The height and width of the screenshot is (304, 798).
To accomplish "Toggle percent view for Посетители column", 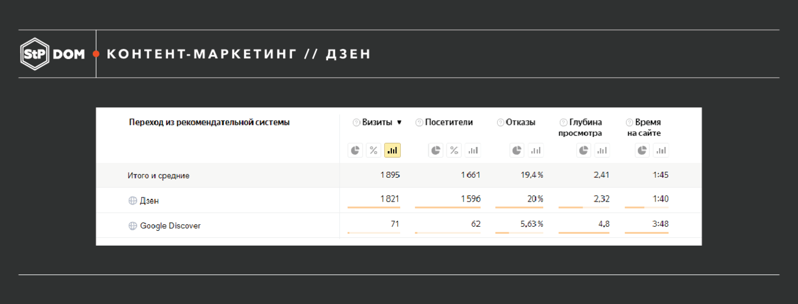I will [454, 151].
